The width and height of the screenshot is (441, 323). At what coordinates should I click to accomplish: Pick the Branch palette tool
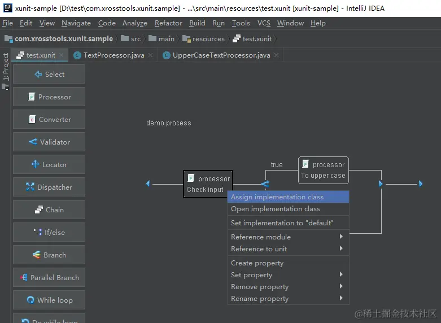49,255
